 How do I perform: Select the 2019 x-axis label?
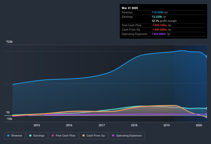click(x=167, y=125)
